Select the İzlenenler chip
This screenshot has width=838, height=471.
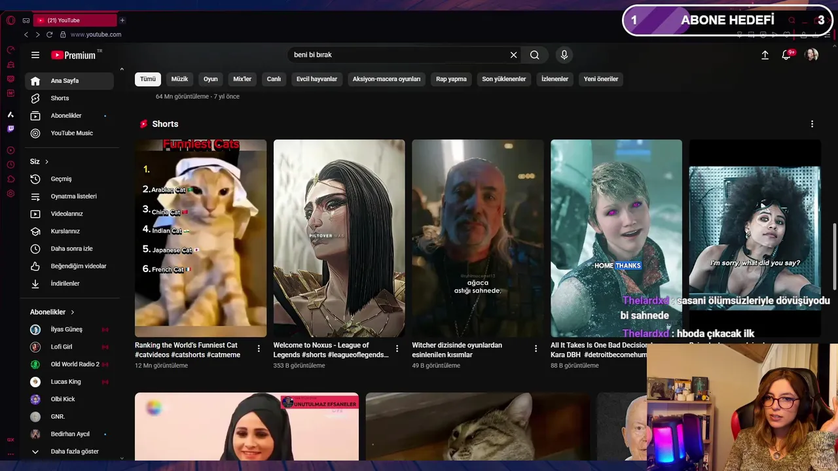click(555, 79)
